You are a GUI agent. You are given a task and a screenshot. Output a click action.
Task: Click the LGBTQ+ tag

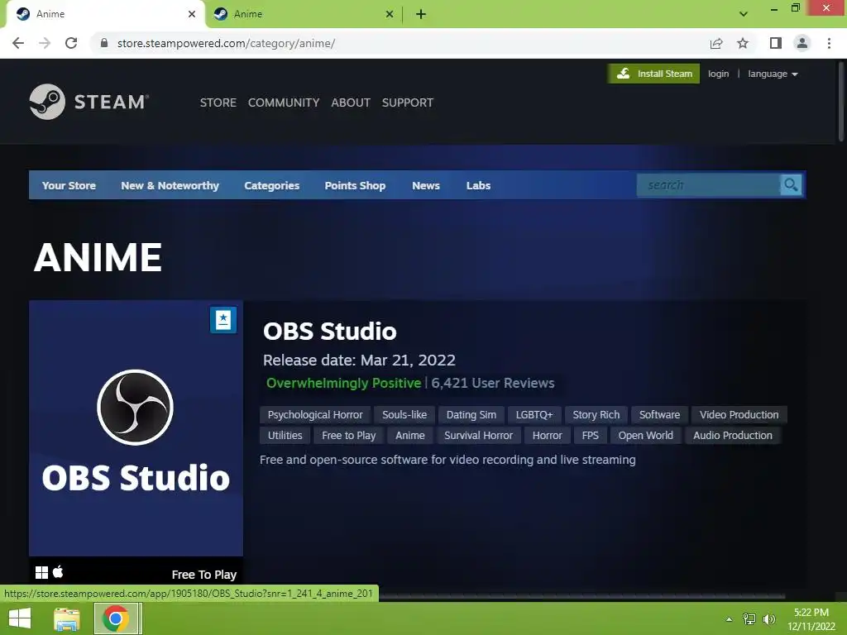click(x=534, y=415)
